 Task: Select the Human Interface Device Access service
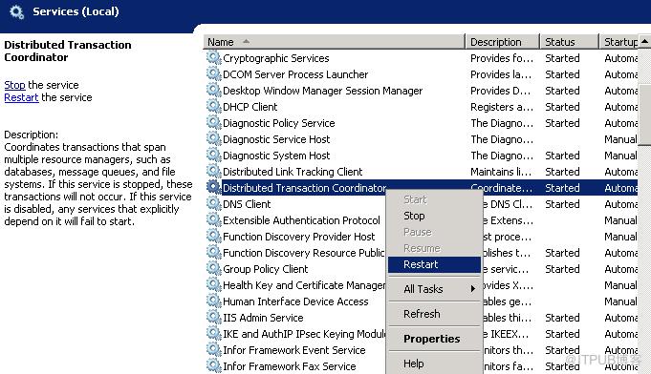click(x=295, y=301)
